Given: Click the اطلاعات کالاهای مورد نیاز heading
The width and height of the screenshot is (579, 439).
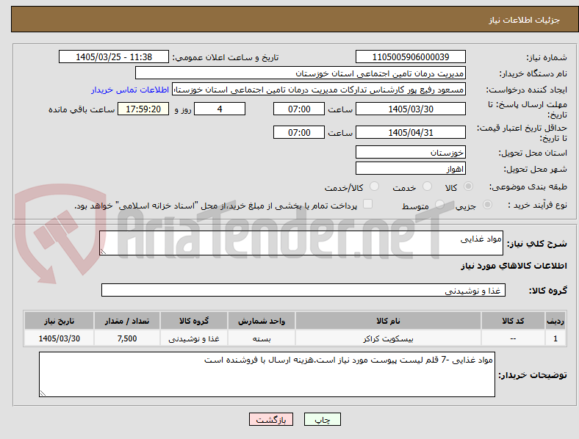Looking at the screenshot, I should (514, 266).
